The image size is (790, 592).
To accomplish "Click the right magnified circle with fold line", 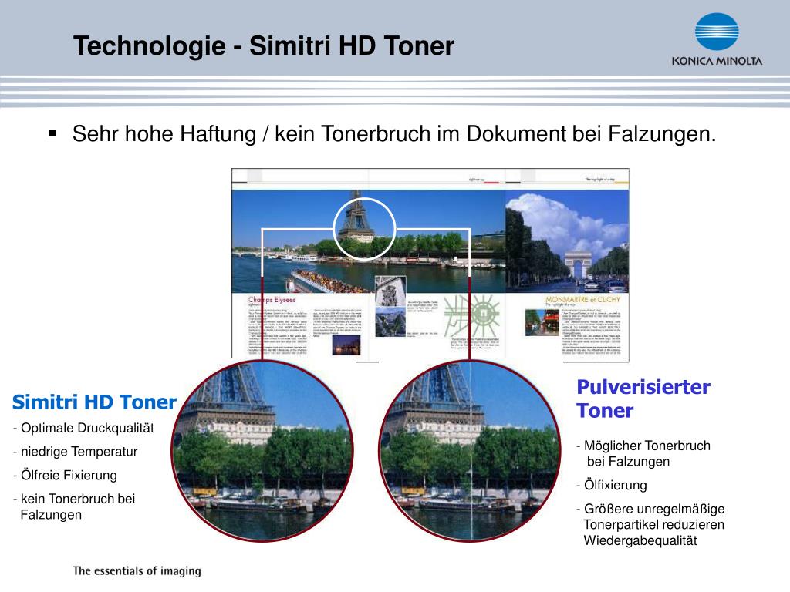I will point(470,451).
